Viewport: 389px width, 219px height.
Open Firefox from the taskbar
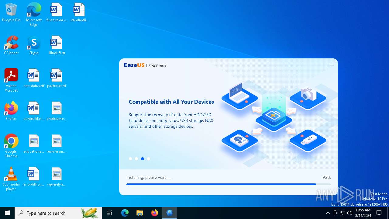click(155, 213)
